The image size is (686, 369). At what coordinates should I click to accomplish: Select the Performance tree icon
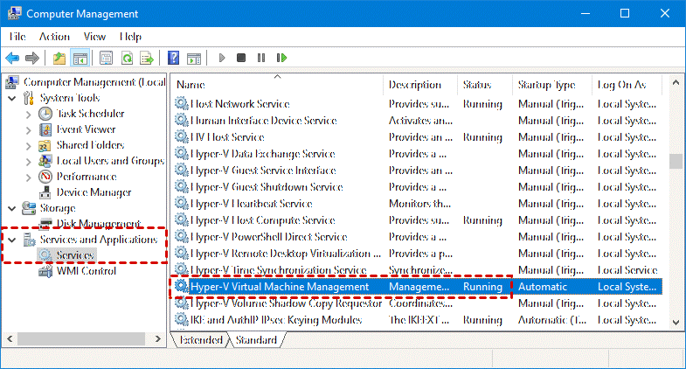tap(45, 177)
